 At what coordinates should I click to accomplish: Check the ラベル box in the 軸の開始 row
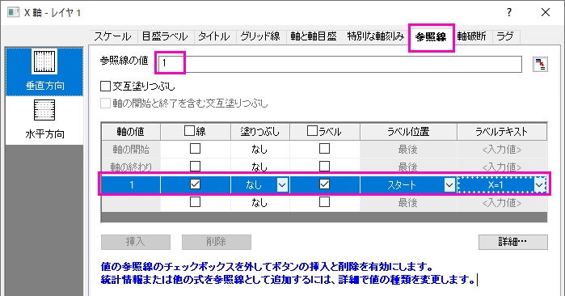(324, 148)
